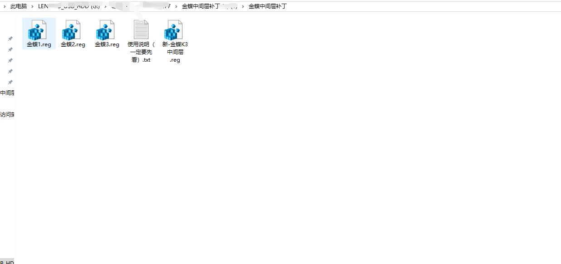This screenshot has width=561, height=264.
Task: Click the 金蝶3.reg file name label
Action: 107,44
